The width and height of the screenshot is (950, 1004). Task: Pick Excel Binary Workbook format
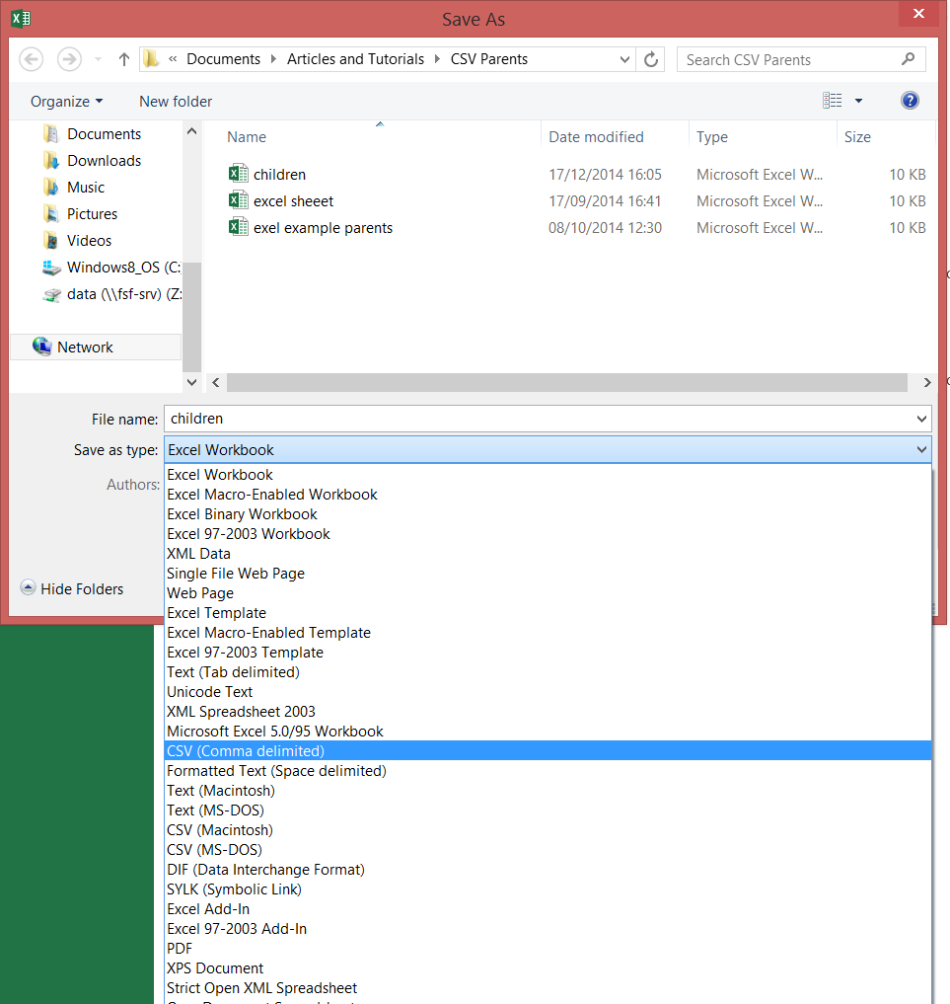[x=548, y=514]
